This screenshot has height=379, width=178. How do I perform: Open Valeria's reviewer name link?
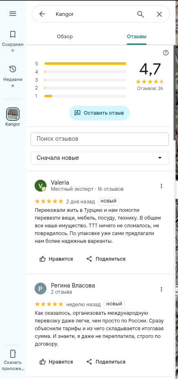pyautogui.click(x=60, y=183)
